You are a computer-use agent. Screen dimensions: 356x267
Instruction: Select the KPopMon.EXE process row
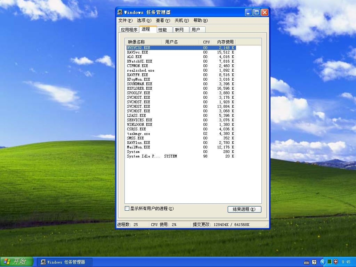(x=181, y=79)
